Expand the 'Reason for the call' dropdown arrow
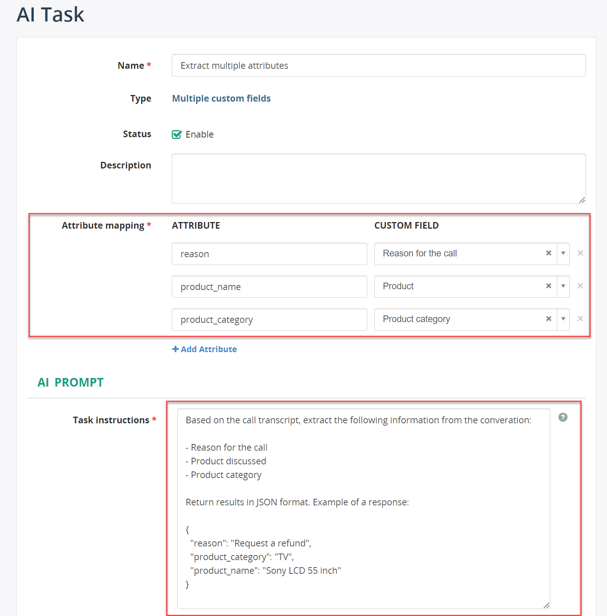 point(563,254)
